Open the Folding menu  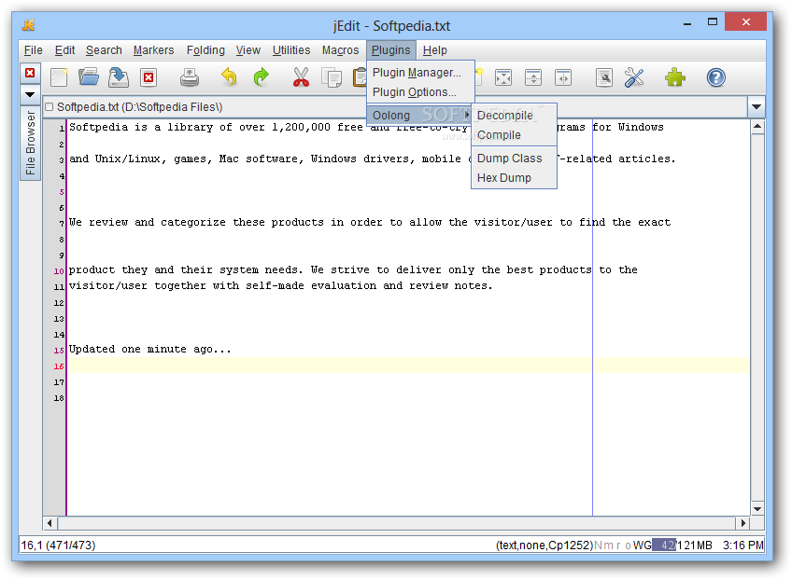coord(205,50)
